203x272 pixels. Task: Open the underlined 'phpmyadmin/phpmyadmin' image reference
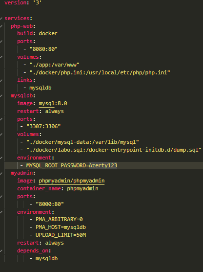point(71,181)
